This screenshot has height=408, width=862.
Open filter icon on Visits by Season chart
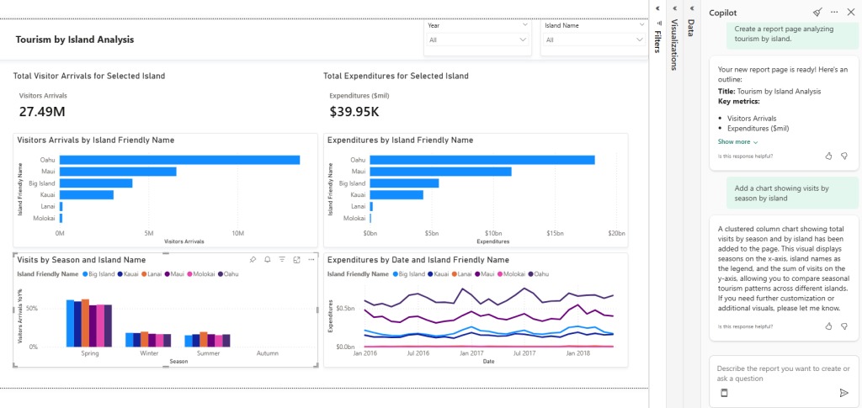[282, 260]
